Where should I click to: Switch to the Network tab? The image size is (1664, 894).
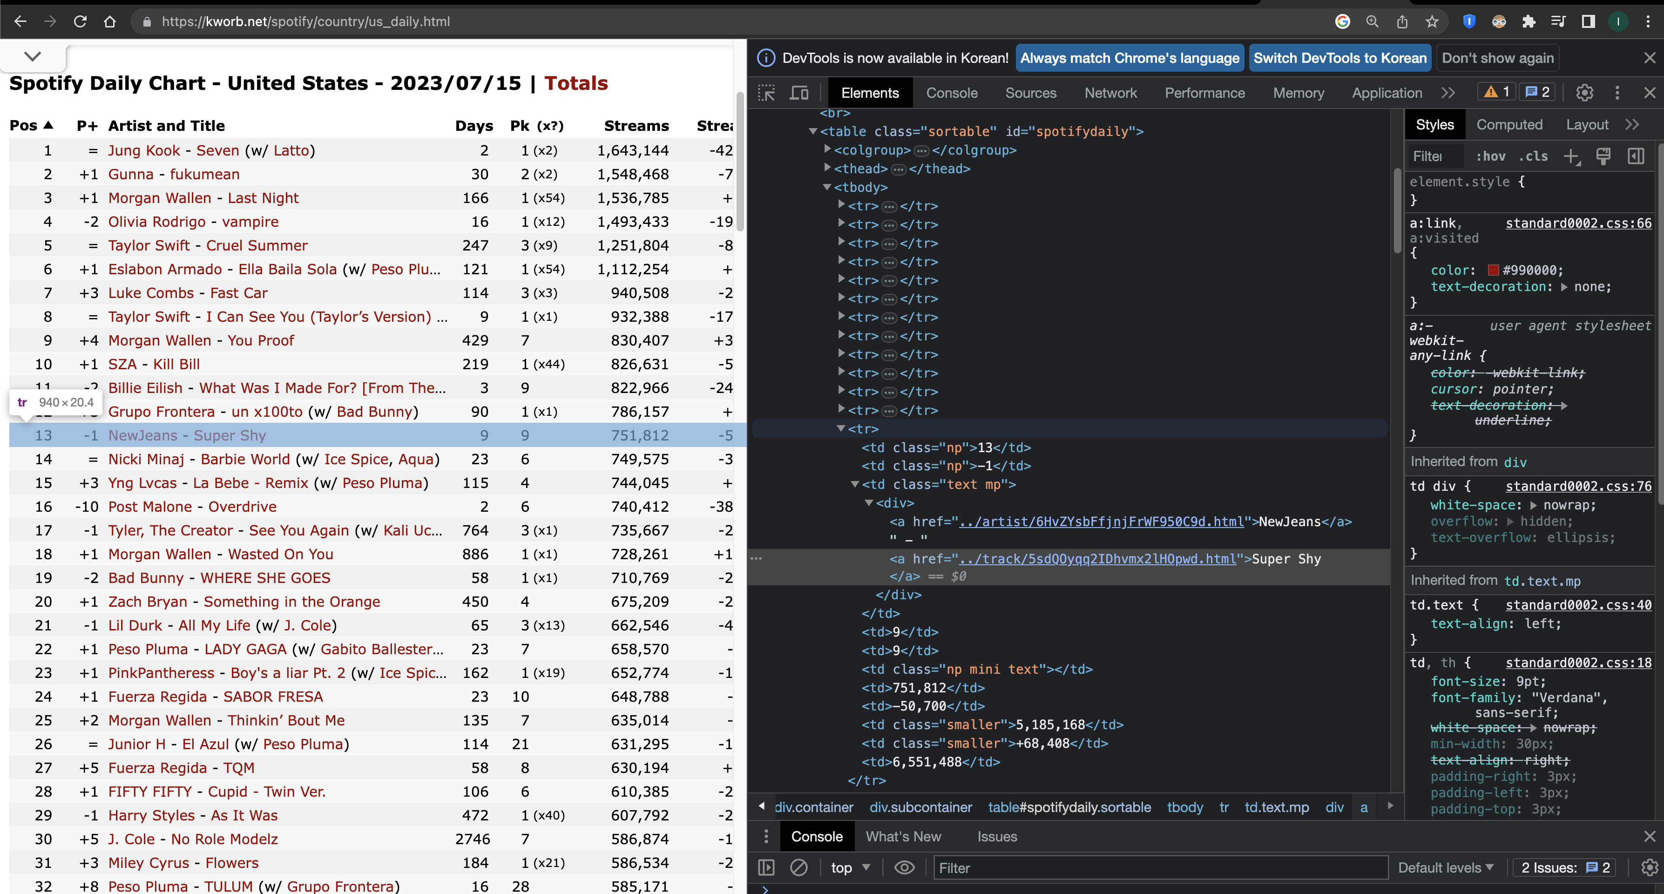(x=1110, y=93)
